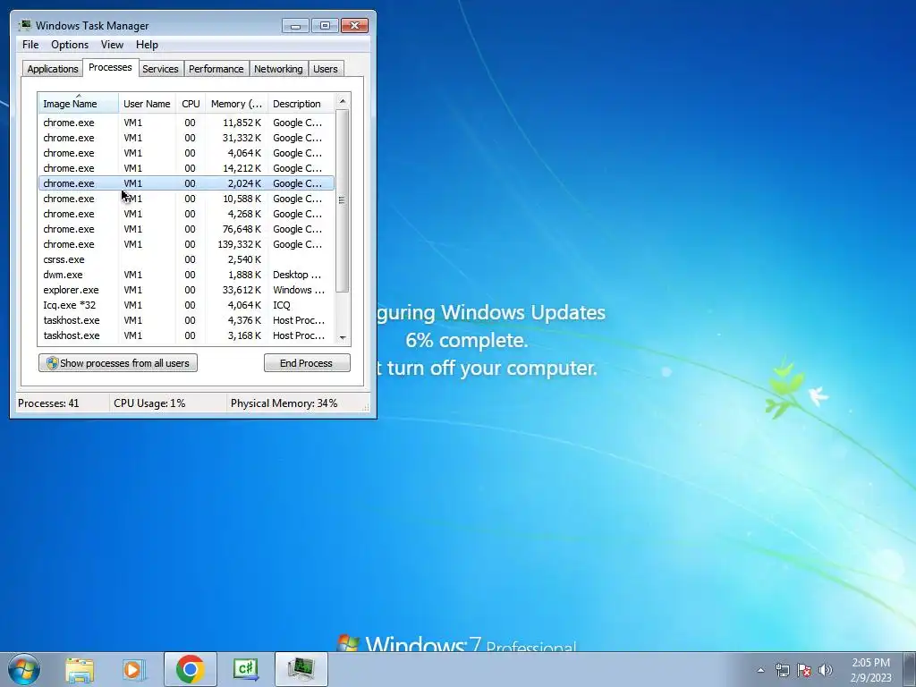Maximize the Task Manager window
Viewport: 916px width, 687px height.
pyautogui.click(x=325, y=25)
